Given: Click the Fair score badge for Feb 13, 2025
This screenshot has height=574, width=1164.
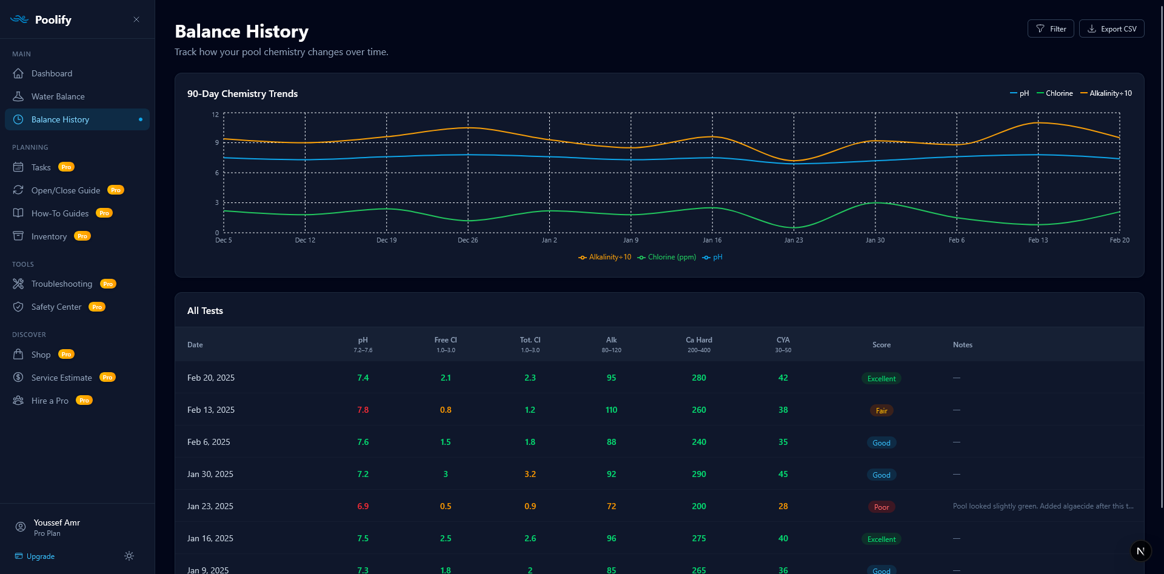Looking at the screenshot, I should [x=881, y=410].
